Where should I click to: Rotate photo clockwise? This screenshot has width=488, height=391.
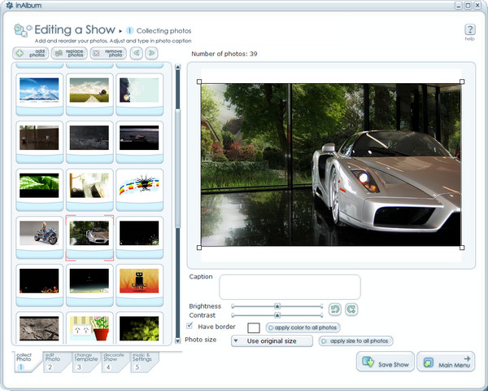pos(351,310)
